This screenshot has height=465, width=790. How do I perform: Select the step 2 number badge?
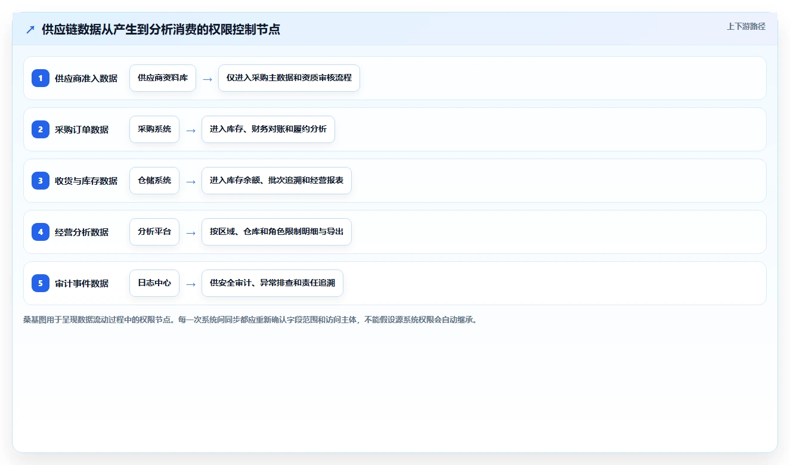tap(41, 129)
